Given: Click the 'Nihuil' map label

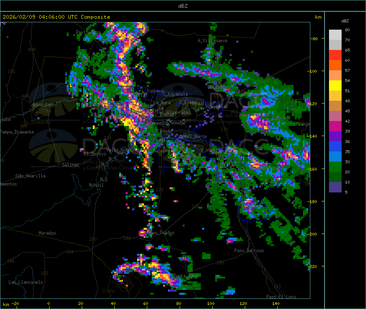Looking at the screenshot, I should (x=96, y=185).
